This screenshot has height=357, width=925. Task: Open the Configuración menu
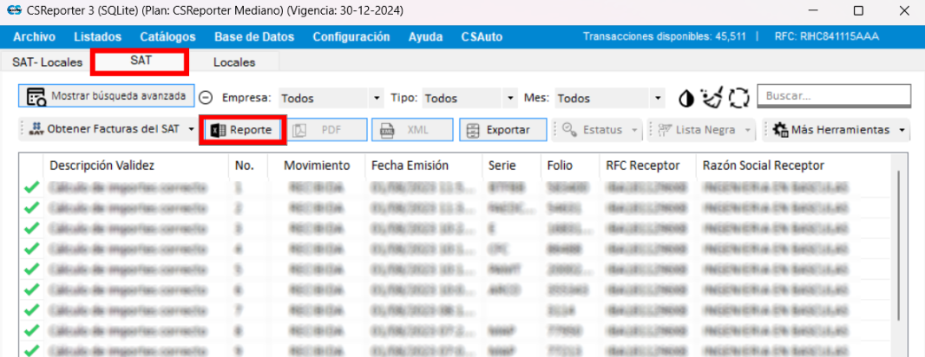click(351, 37)
